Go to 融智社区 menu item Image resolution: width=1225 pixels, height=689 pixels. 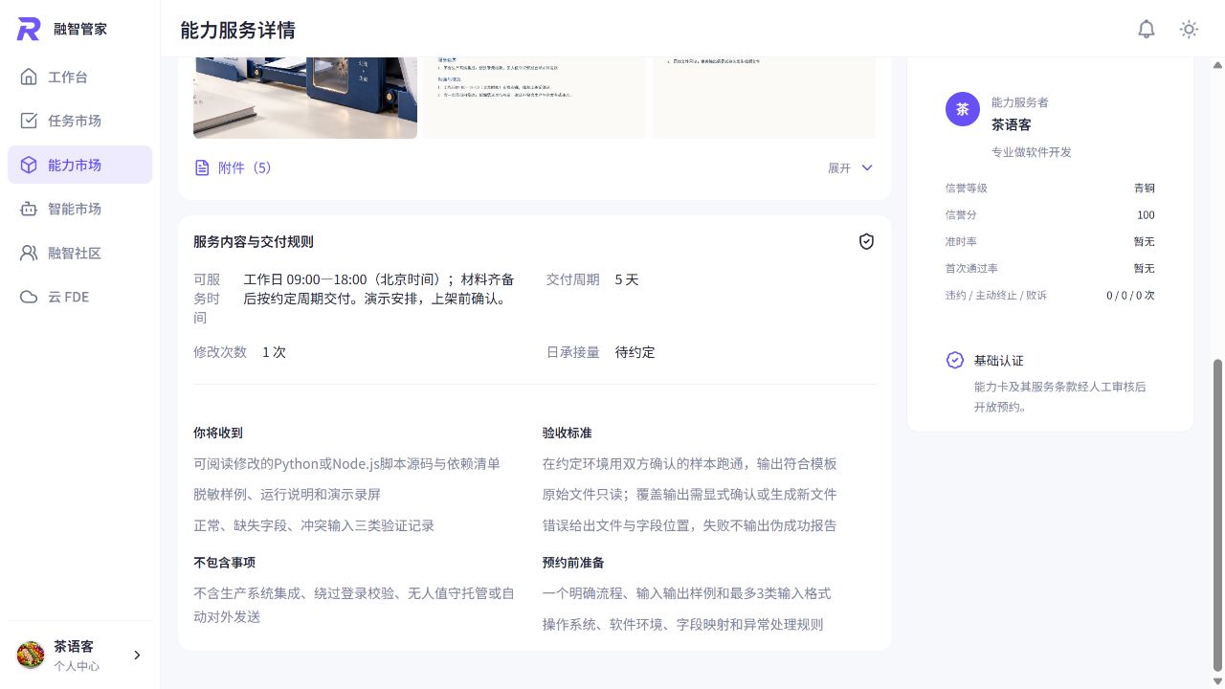click(79, 253)
